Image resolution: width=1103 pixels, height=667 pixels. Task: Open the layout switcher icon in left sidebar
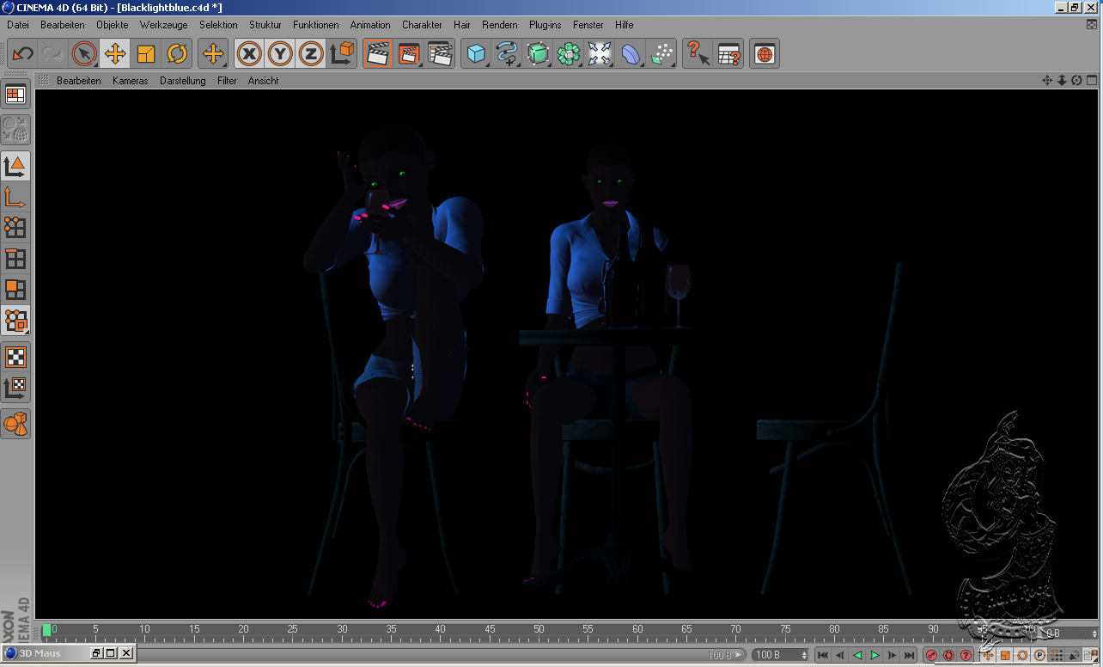click(15, 94)
